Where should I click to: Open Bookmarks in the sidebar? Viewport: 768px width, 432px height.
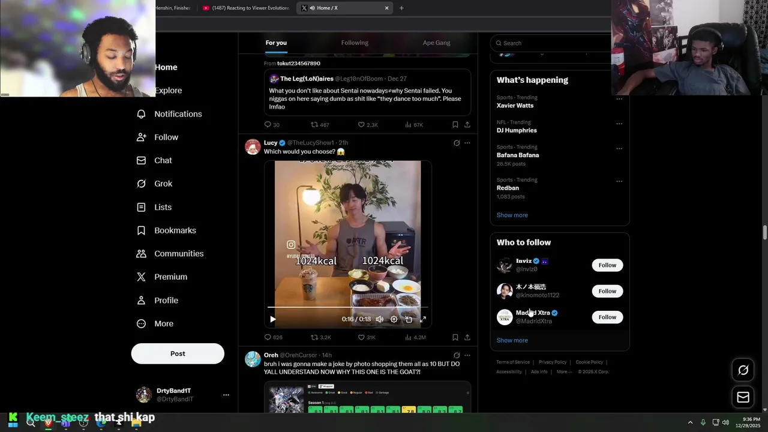click(x=167, y=230)
